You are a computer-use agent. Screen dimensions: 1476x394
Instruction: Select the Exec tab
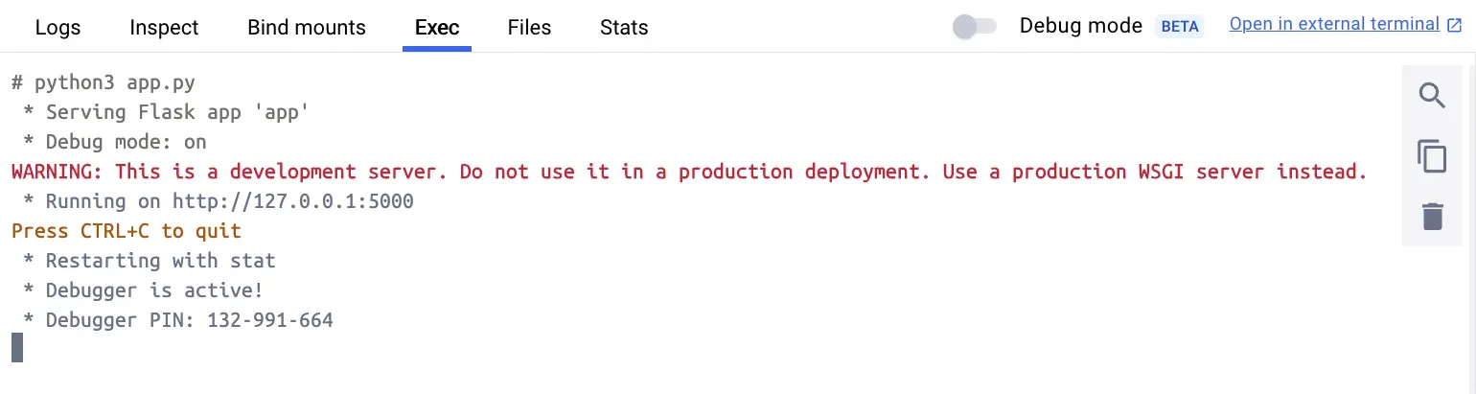point(437,28)
